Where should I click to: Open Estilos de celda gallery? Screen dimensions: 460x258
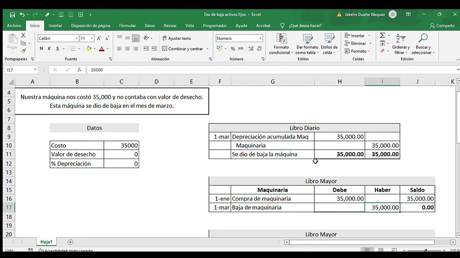coord(329,44)
